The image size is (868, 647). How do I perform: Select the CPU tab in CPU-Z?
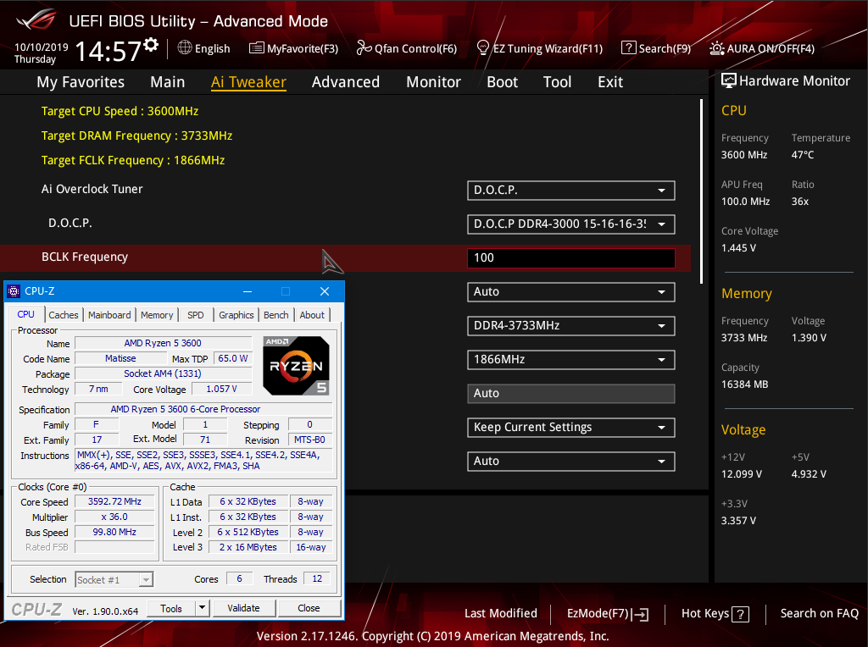(25, 314)
